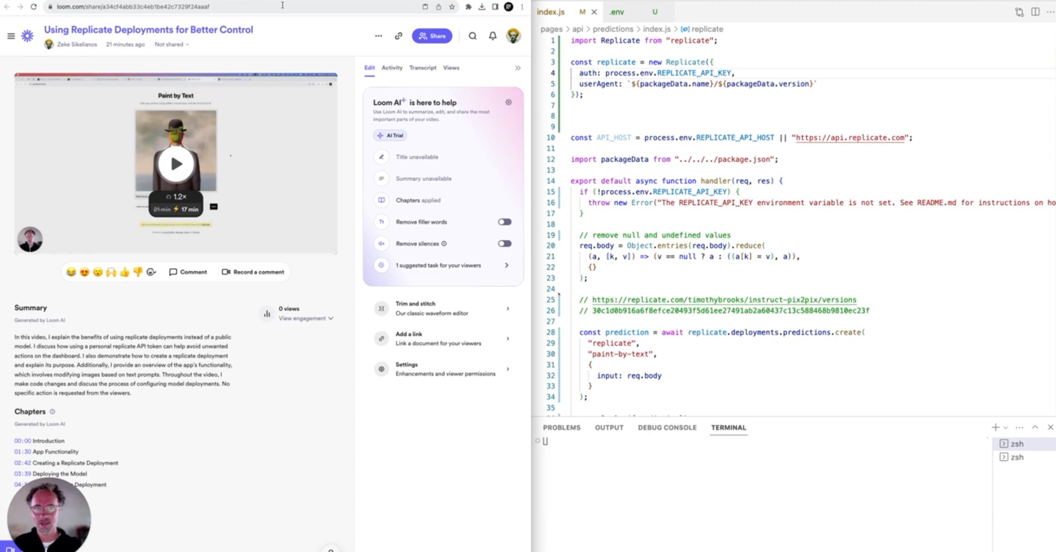This screenshot has height=552, width=1056.
Task: Open the Not shared dropdown
Action: point(172,44)
